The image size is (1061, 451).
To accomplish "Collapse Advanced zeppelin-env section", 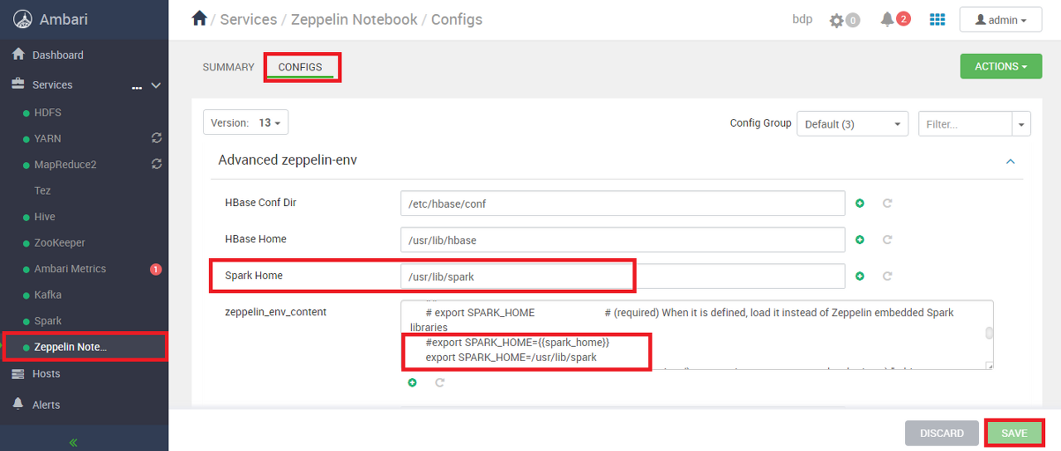I will [1010, 161].
